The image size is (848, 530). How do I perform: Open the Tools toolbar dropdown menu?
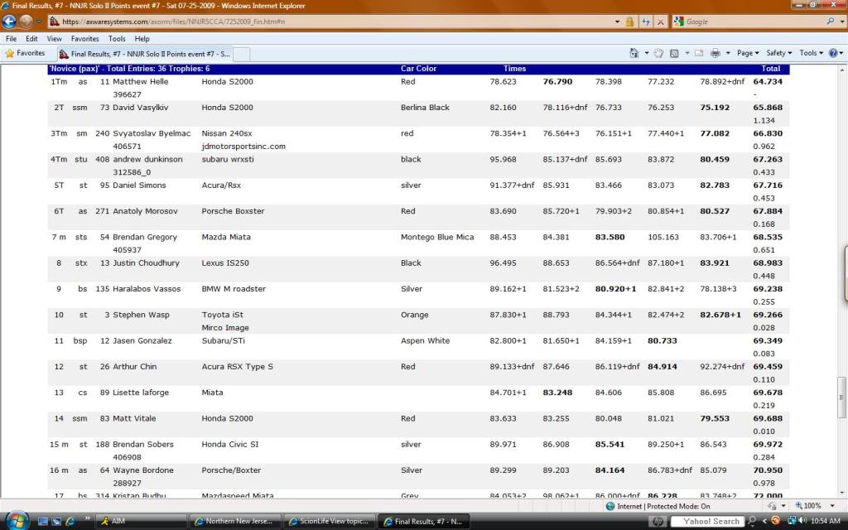pyautogui.click(x=812, y=53)
